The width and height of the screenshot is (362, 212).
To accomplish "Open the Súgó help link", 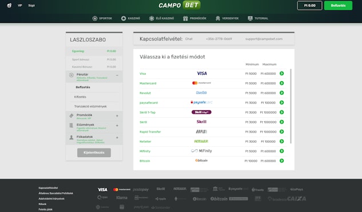I will tap(31, 5).
